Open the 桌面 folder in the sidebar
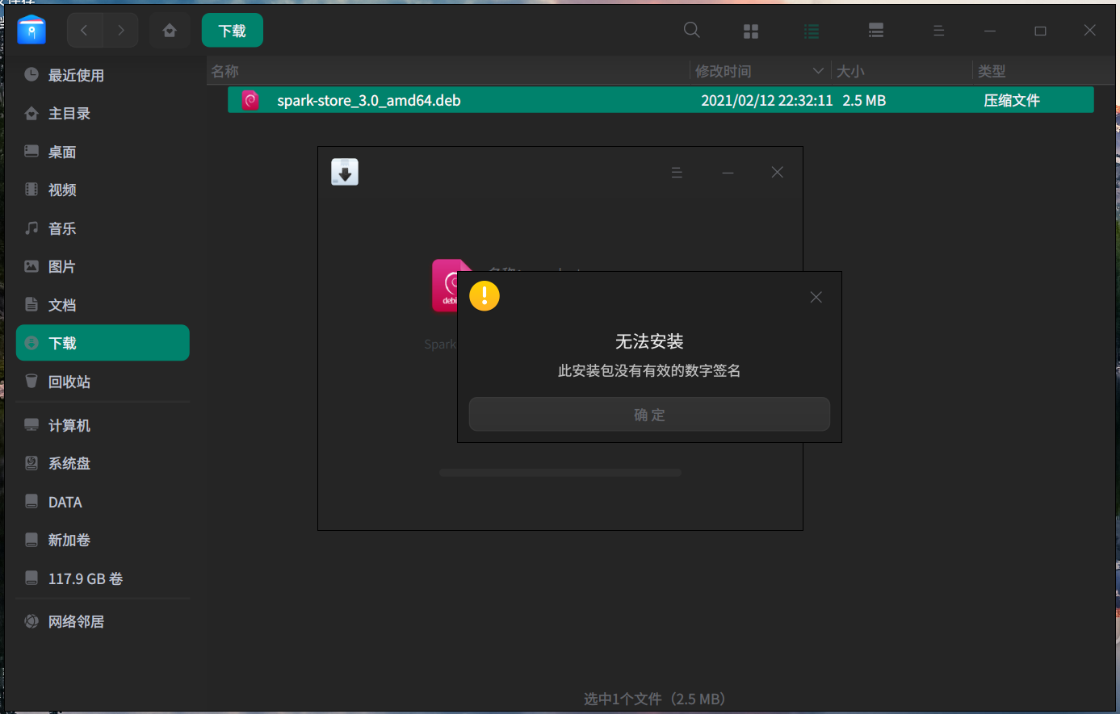Image resolution: width=1120 pixels, height=714 pixels. 103,152
